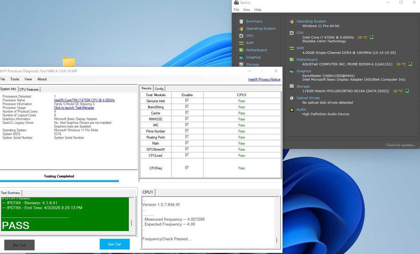Open the Intel Privacy Notice link
The image size is (420, 254).
264,79
